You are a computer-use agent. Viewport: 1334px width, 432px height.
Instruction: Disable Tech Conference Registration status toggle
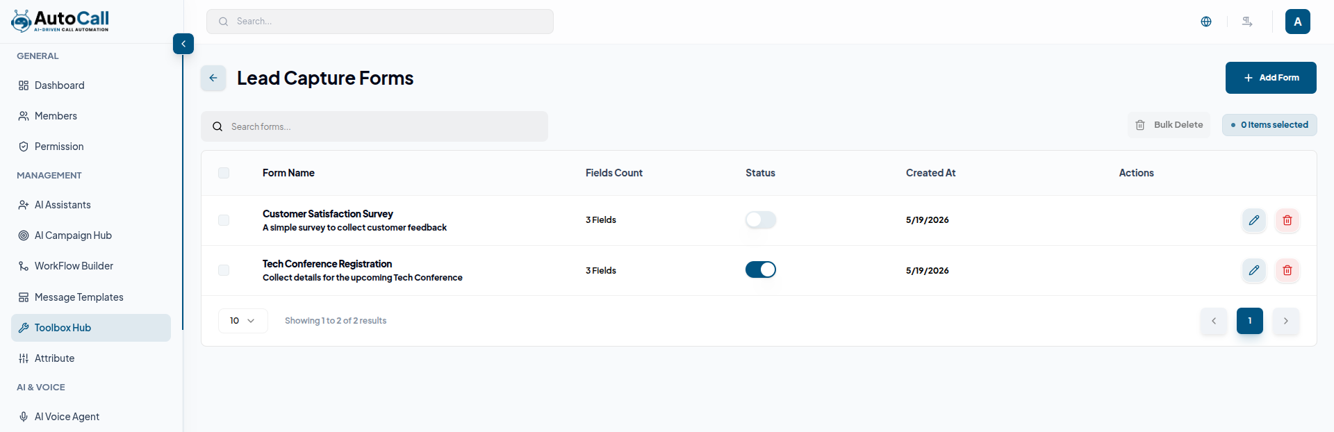click(761, 269)
